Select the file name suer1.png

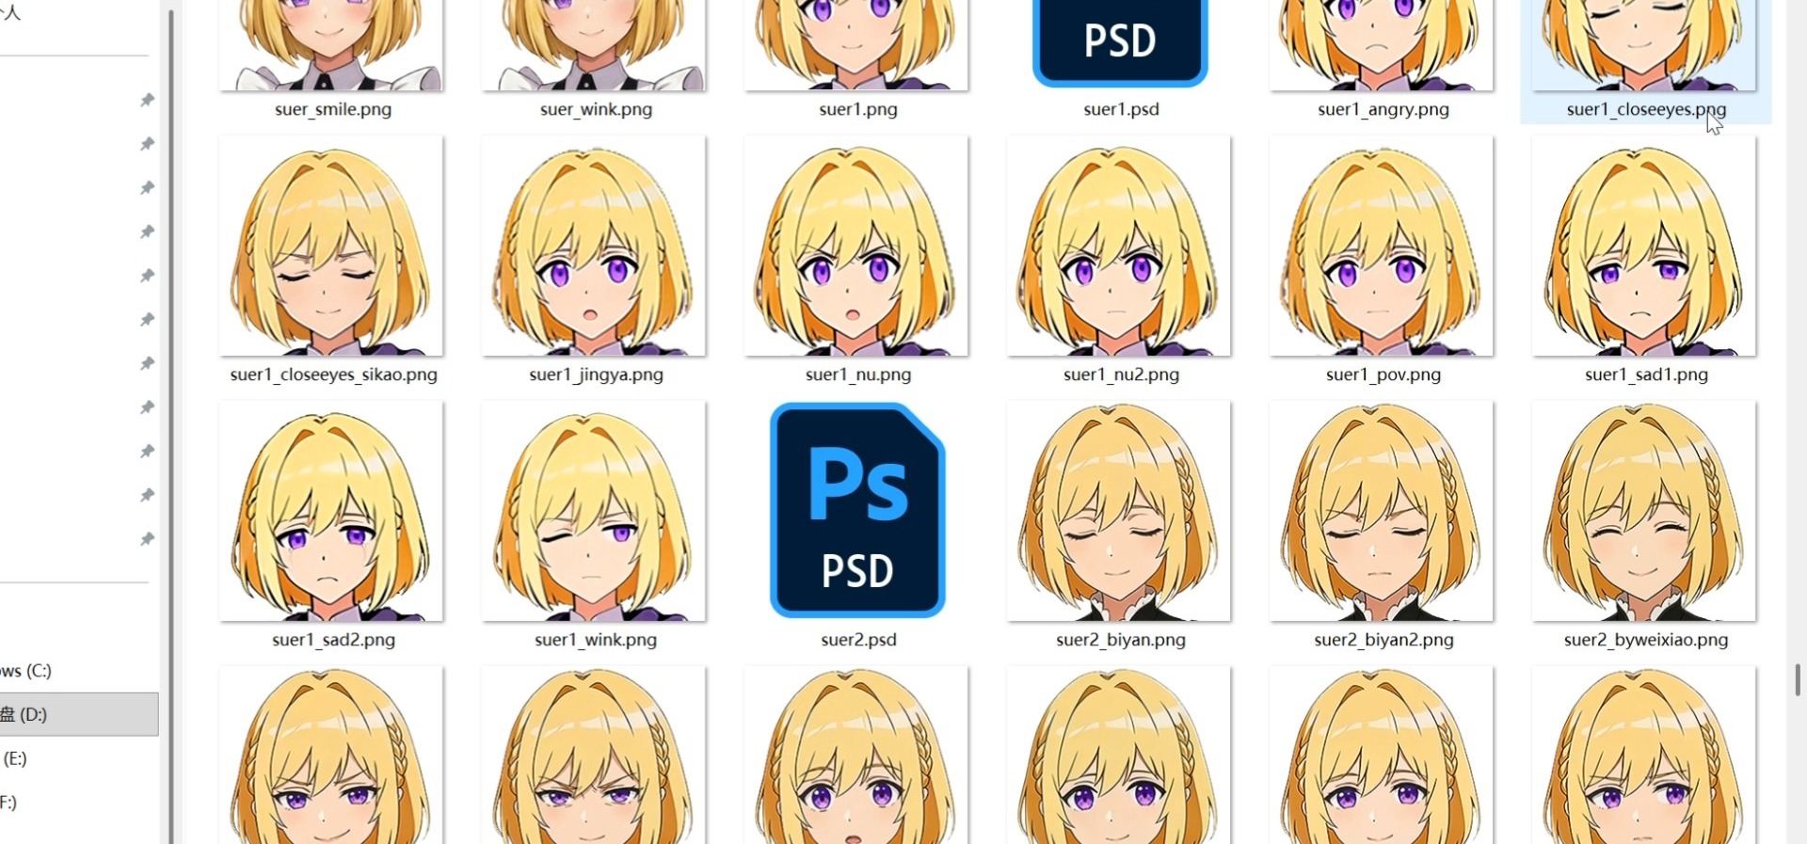[x=858, y=109]
